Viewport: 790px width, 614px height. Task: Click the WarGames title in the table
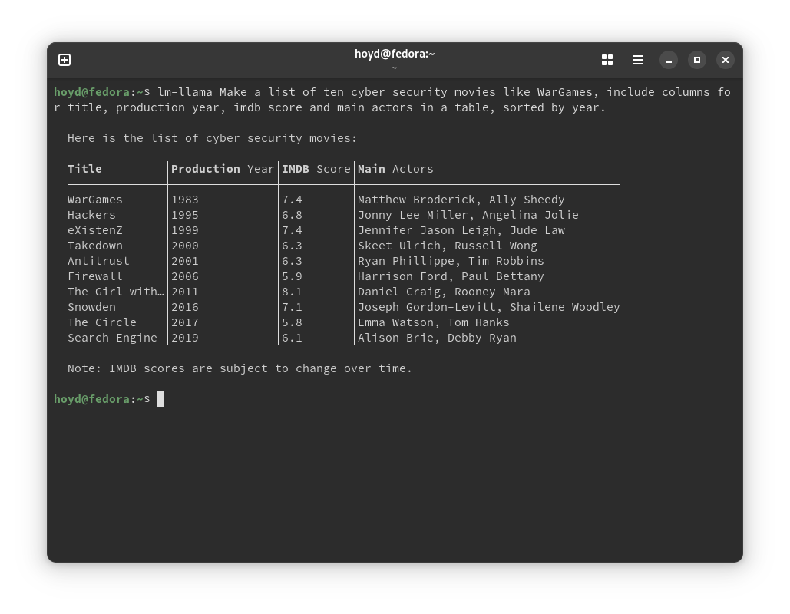(x=95, y=200)
